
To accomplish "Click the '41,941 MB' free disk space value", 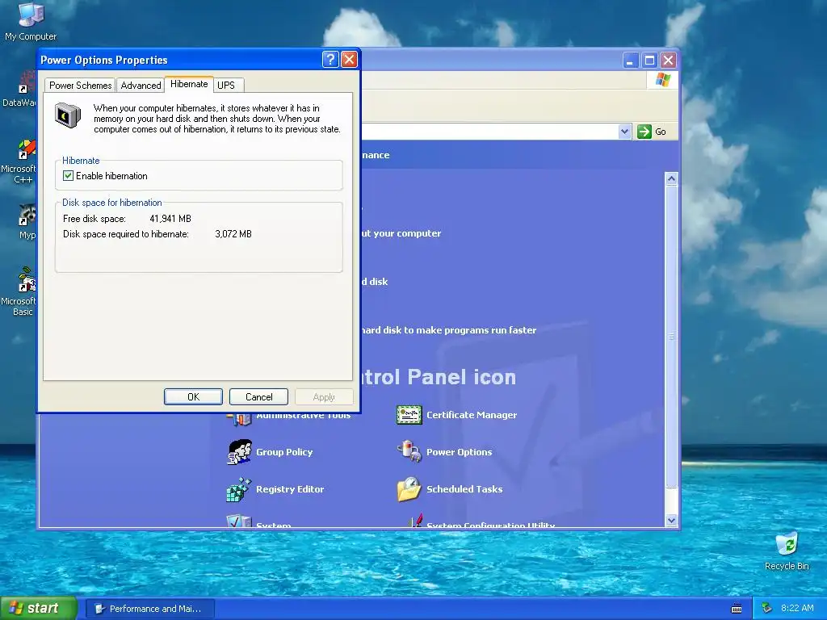I will click(170, 218).
